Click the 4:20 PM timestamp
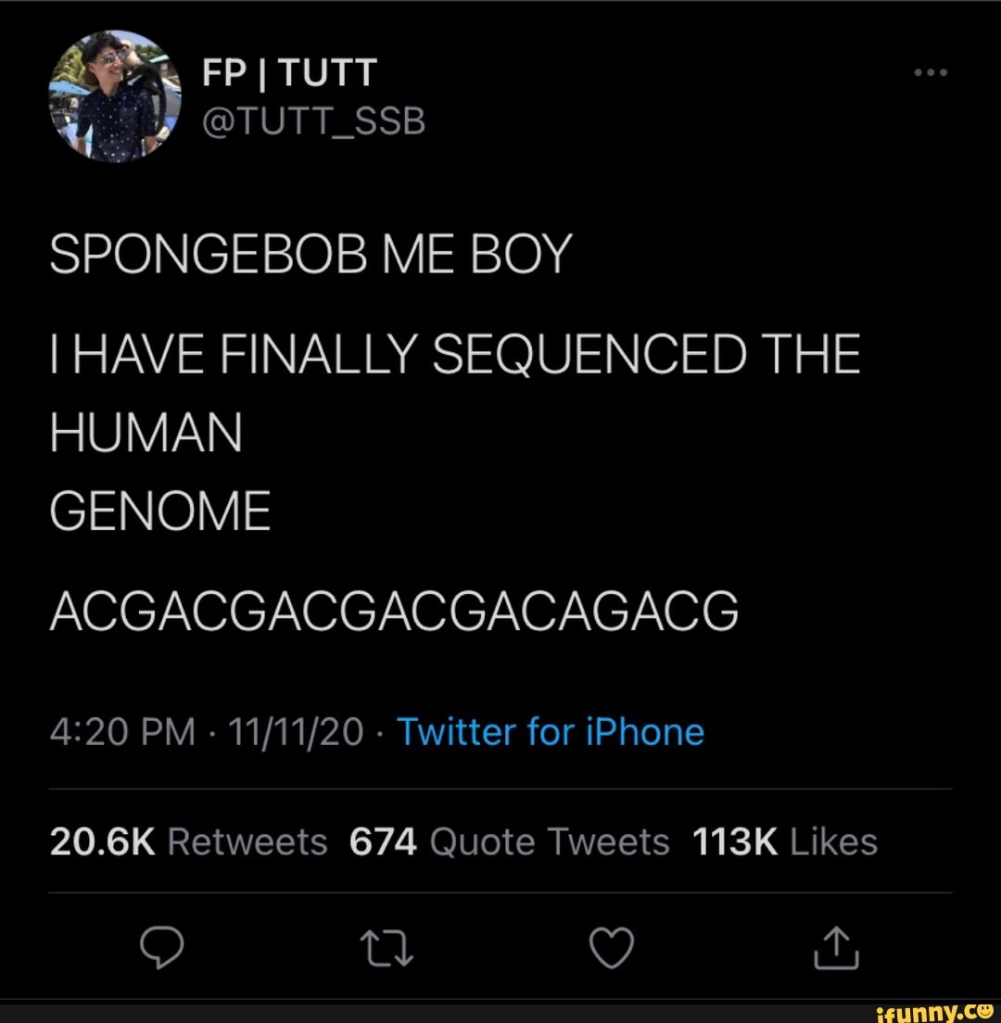This screenshot has height=1023, width=1001. (122, 731)
